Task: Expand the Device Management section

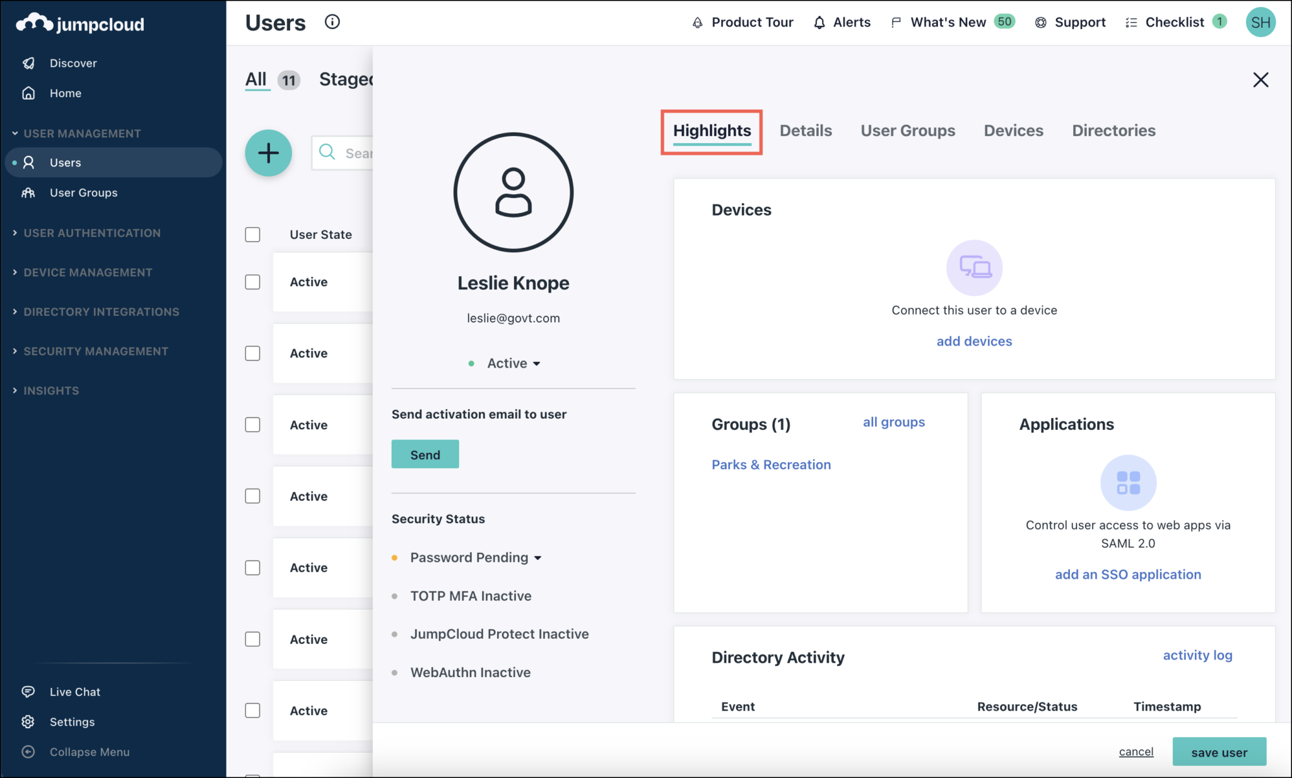Action: coord(88,272)
